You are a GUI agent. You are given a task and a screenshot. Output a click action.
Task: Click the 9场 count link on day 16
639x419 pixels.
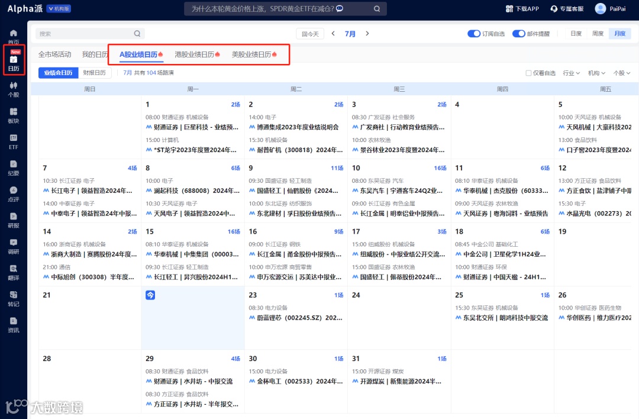(338, 231)
